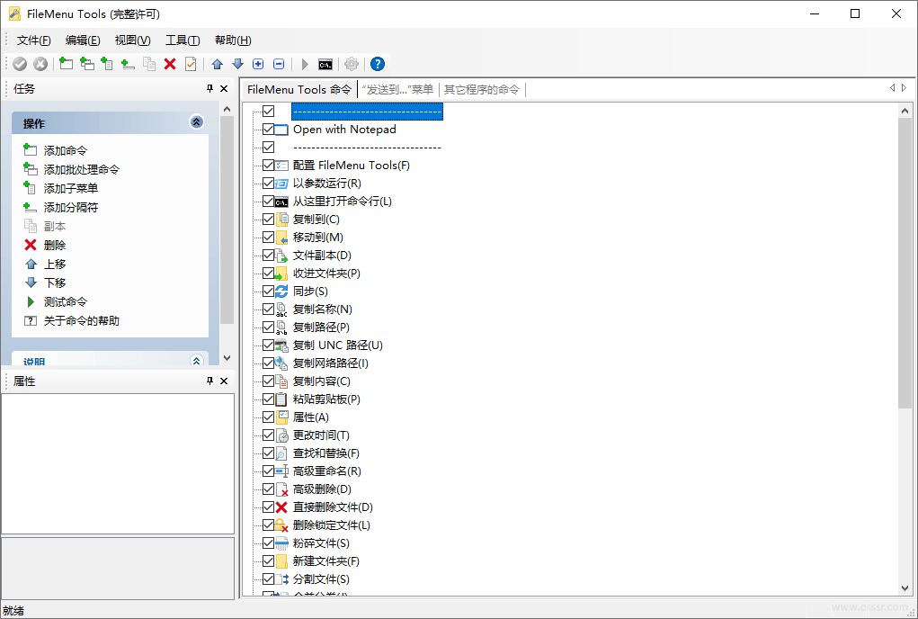918x619 pixels.
Task: Click the move up arrow in toolbar
Action: (217, 64)
